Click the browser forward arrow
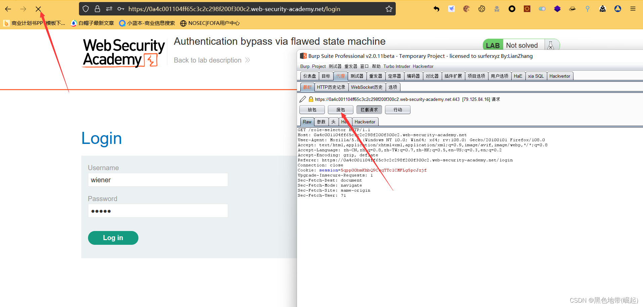 coord(23,9)
